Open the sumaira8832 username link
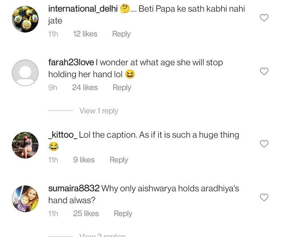The width and height of the screenshot is (285, 237). 74,189
